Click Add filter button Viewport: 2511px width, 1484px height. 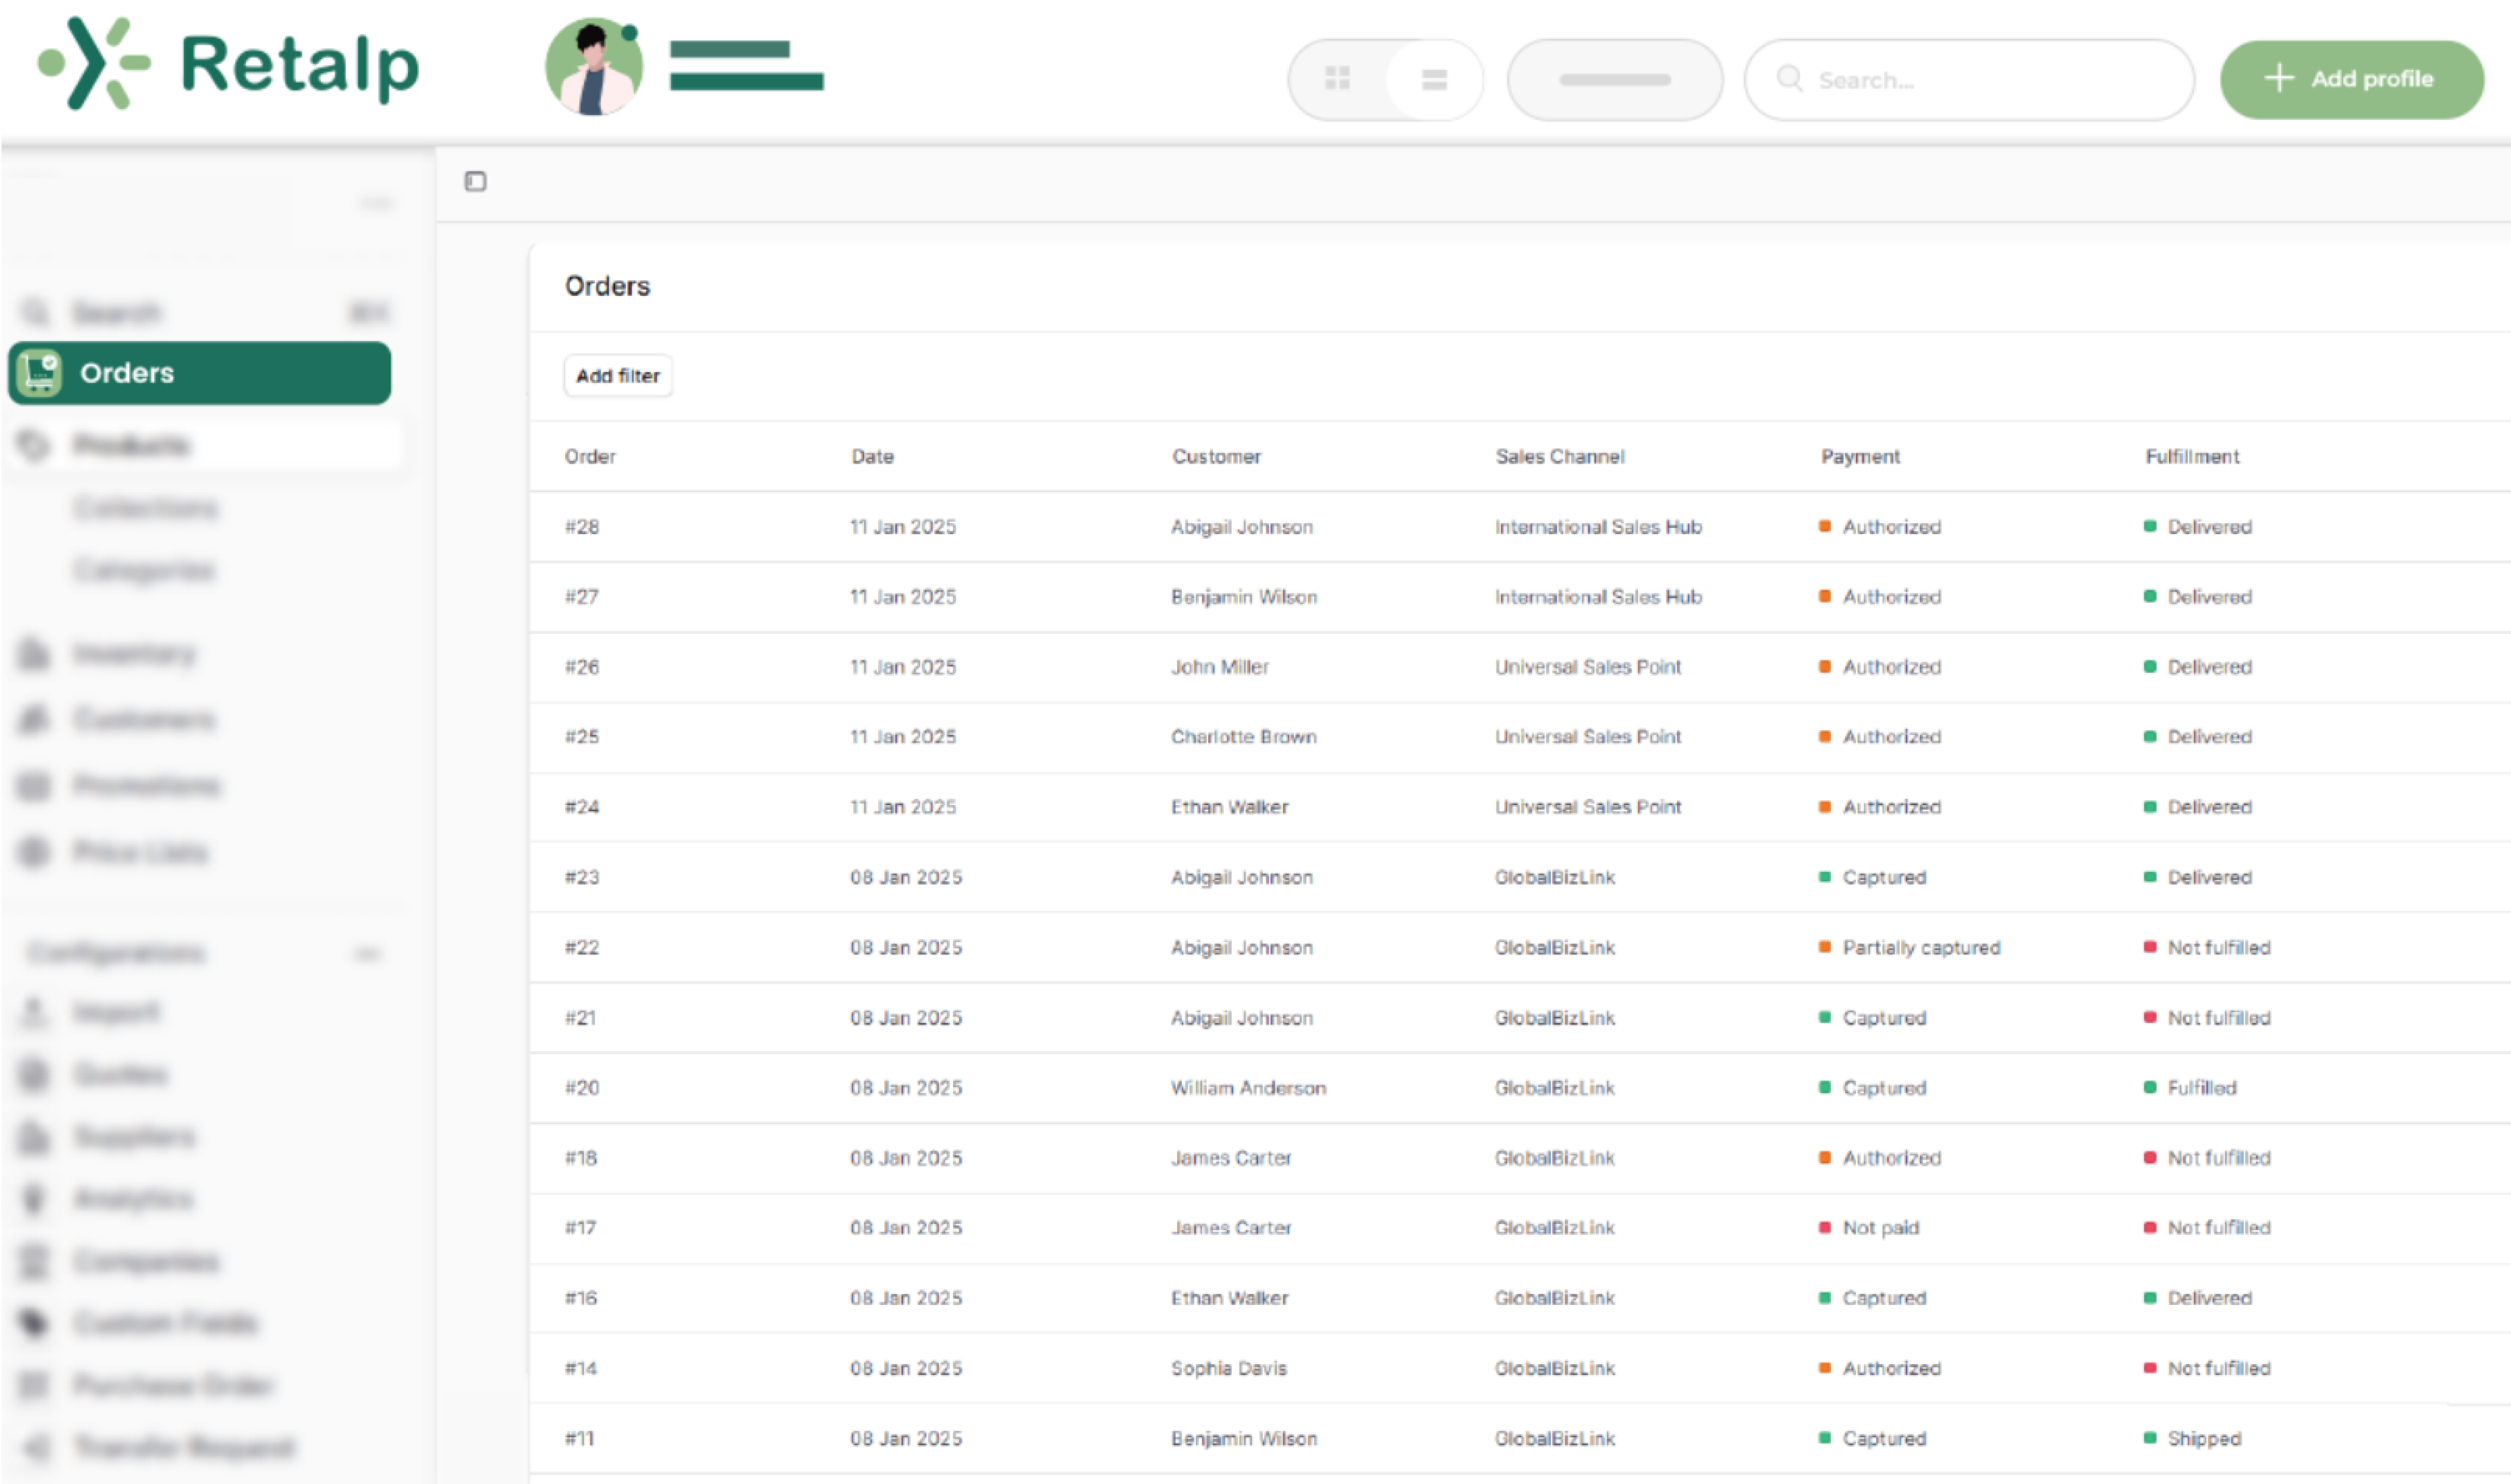[618, 376]
